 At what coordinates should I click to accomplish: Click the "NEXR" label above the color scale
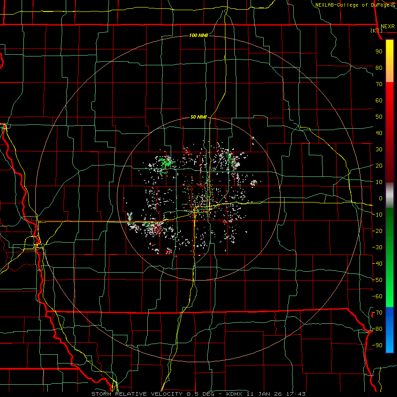(387, 26)
